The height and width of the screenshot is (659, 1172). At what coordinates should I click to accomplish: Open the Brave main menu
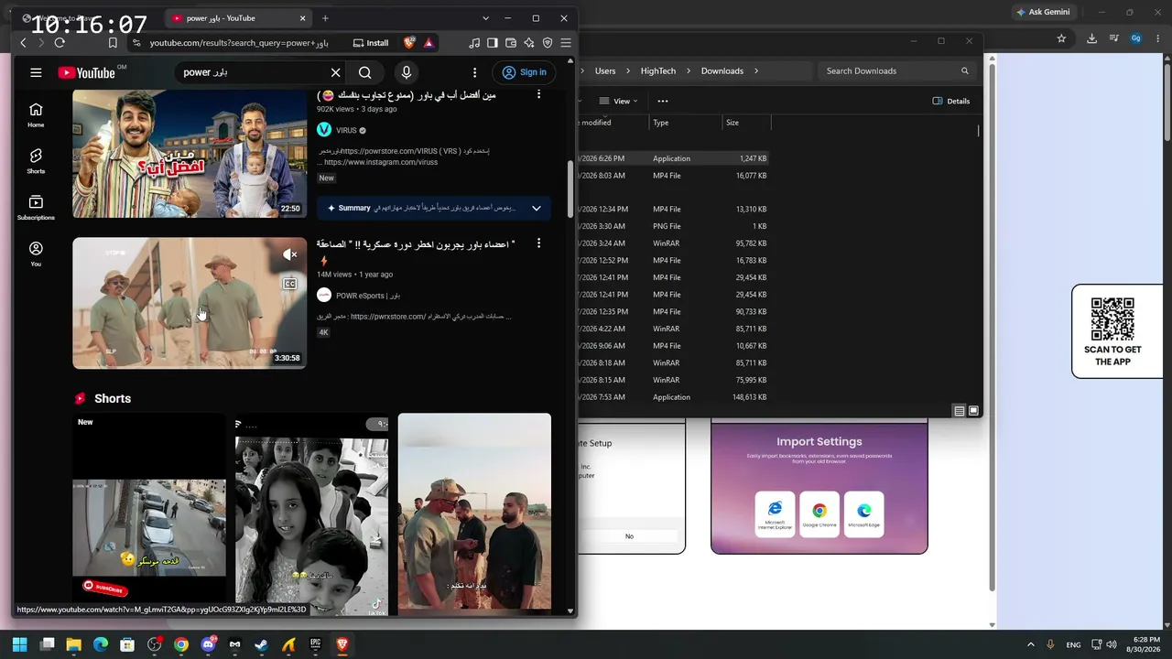click(566, 43)
